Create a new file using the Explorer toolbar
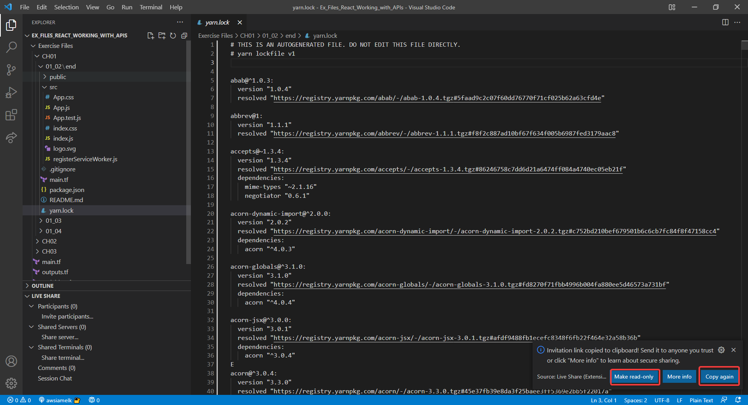748x405 pixels. click(x=150, y=35)
